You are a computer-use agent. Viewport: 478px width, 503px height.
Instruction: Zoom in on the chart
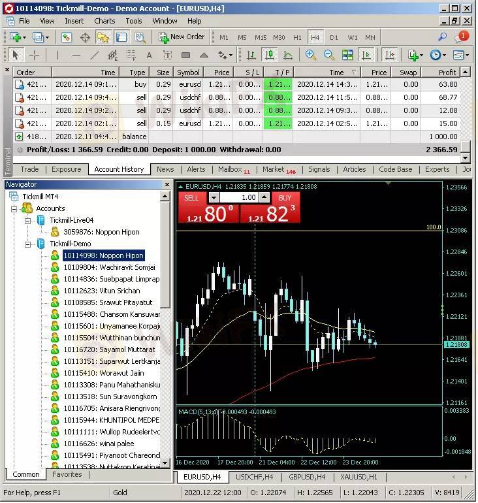click(x=311, y=56)
